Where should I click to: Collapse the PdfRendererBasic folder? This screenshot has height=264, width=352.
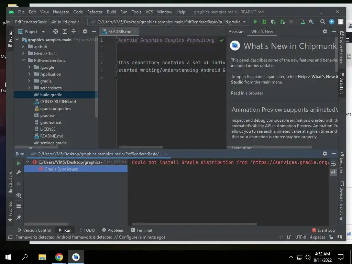tap(23, 60)
